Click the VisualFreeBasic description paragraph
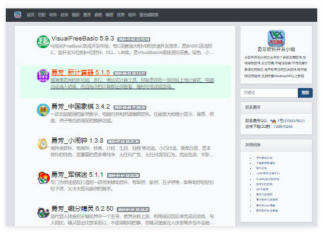 pos(132,49)
